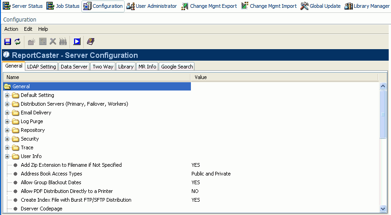Click the New folder toolbar icon
391x215 pixels.
pos(32,41)
